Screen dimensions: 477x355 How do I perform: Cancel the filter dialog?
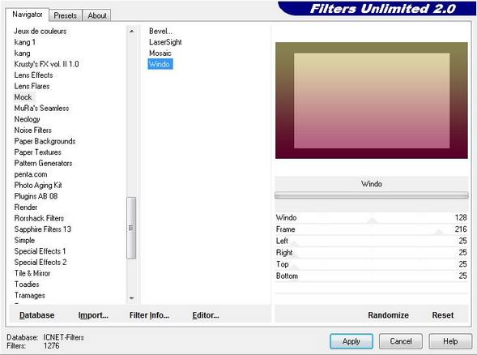[401, 341]
